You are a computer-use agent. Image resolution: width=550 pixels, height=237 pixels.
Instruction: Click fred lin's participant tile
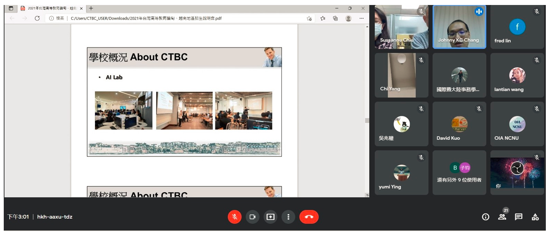[517, 27]
